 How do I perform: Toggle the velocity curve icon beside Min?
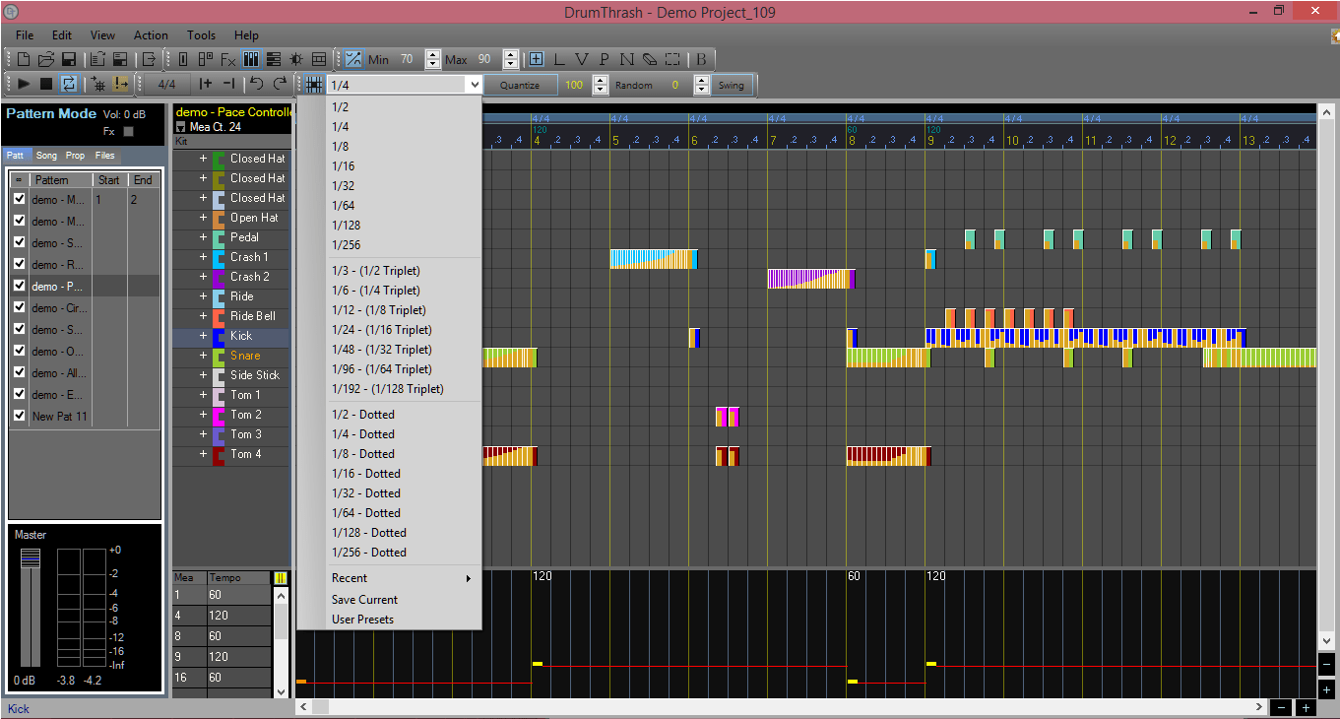(x=353, y=59)
